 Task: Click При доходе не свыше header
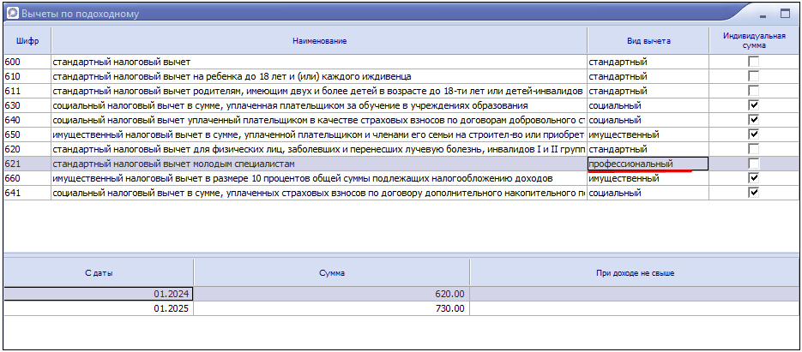pos(635,273)
